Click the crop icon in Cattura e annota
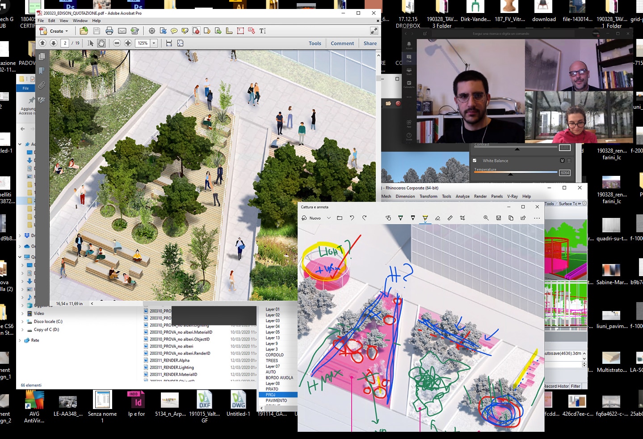Viewport: 643px width, 439px height. pyautogui.click(x=462, y=218)
